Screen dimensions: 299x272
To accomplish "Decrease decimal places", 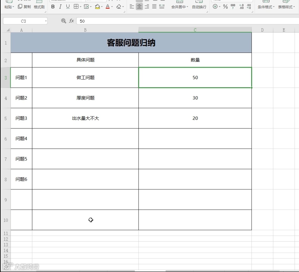I will point(249,7).
